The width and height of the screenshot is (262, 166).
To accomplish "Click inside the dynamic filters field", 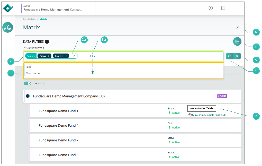I will coord(150,56).
